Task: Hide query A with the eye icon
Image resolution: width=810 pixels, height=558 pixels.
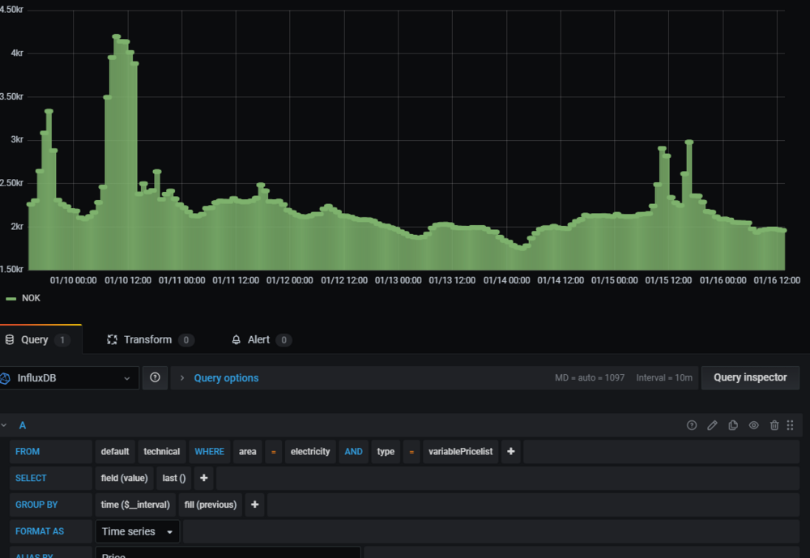Action: (753, 425)
